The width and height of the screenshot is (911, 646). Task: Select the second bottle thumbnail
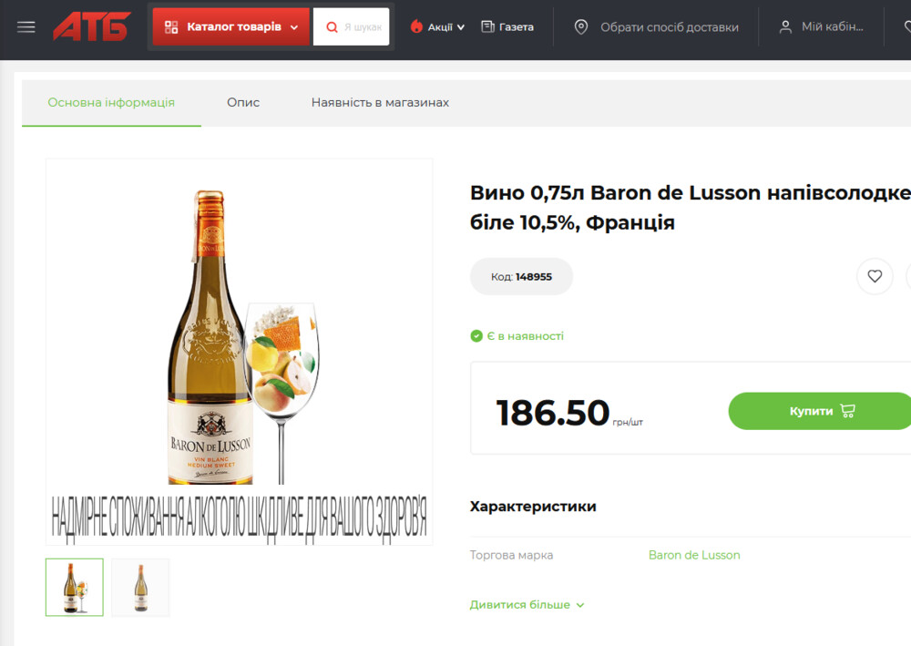[x=140, y=588]
